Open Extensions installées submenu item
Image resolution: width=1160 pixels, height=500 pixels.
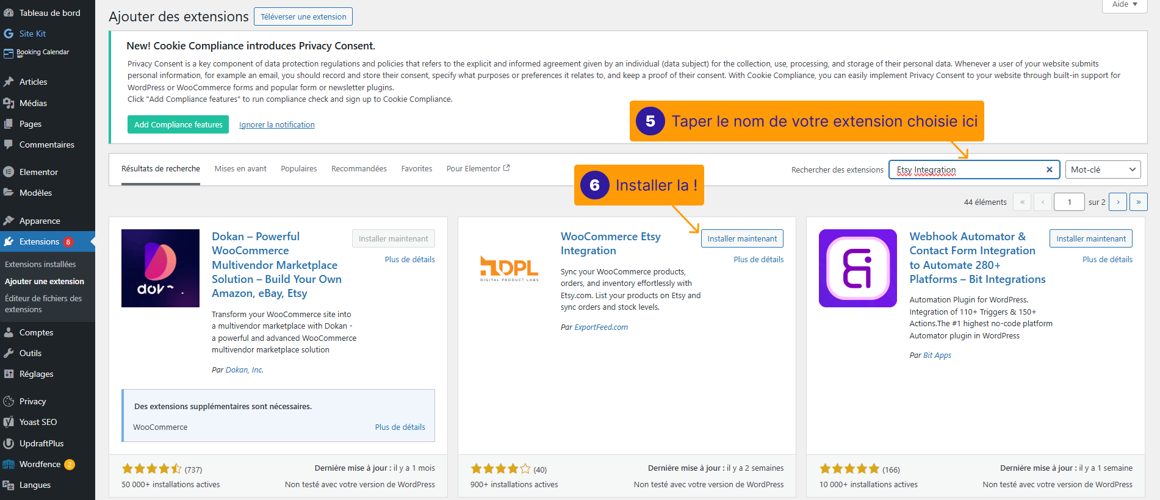tap(40, 264)
